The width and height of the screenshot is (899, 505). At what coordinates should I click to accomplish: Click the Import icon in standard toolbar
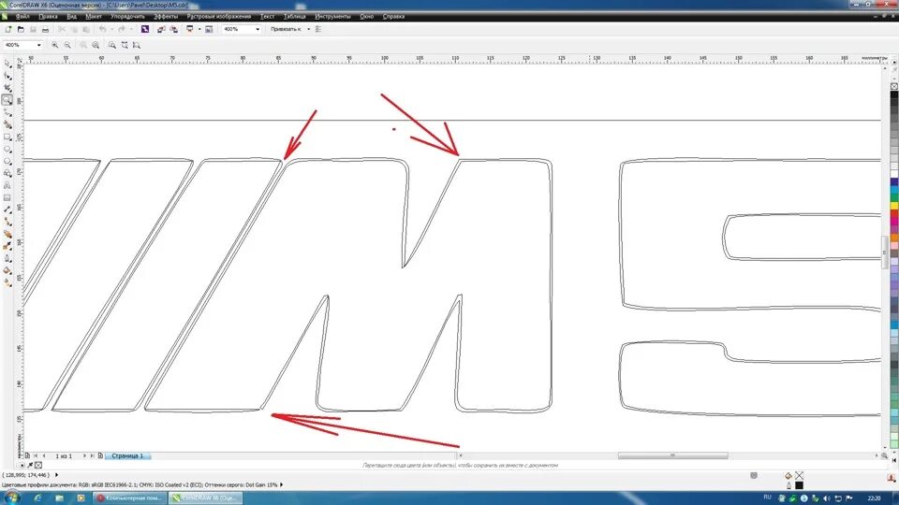pyautogui.click(x=161, y=29)
